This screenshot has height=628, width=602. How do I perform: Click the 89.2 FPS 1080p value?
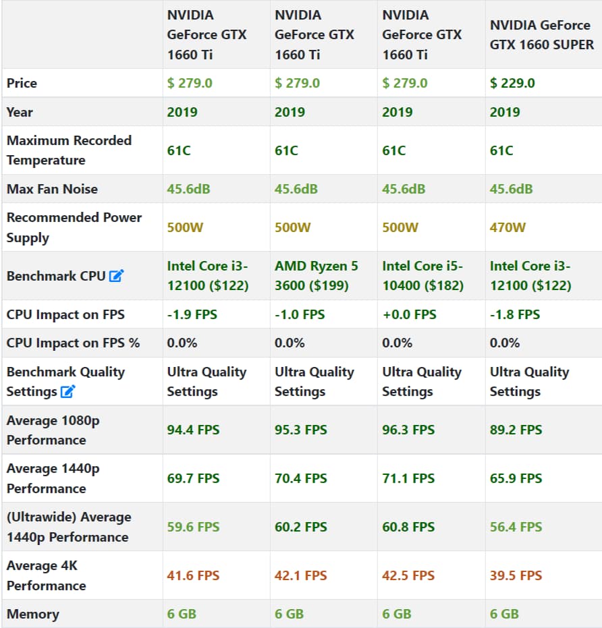(516, 430)
